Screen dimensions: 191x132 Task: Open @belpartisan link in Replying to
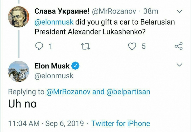point(128,92)
